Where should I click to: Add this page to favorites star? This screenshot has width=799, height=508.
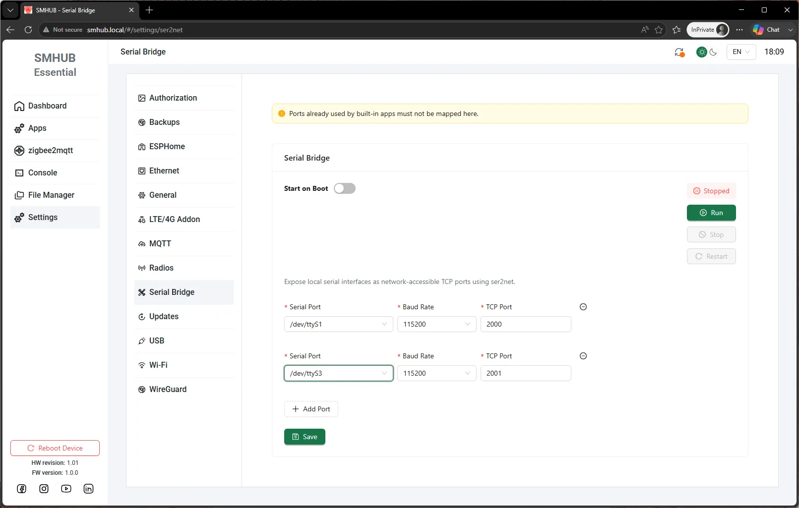(x=659, y=30)
